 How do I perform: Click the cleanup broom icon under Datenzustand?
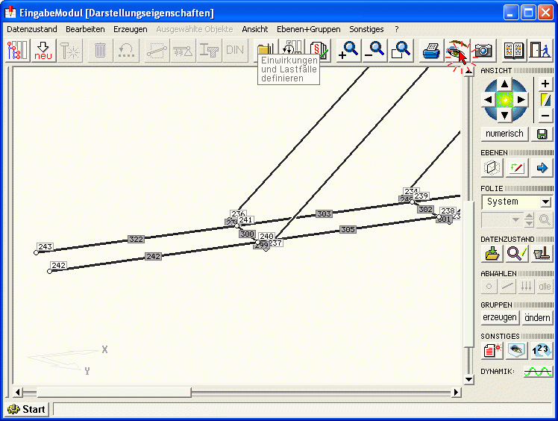[x=542, y=253]
